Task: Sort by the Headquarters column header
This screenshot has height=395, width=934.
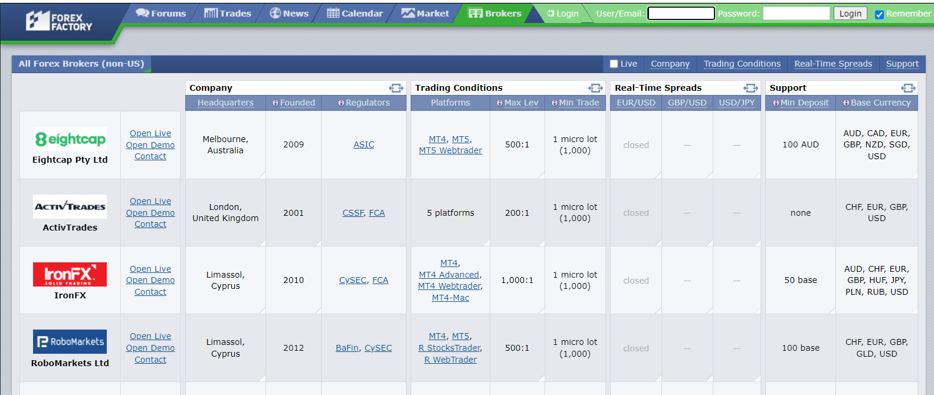Action: click(225, 103)
